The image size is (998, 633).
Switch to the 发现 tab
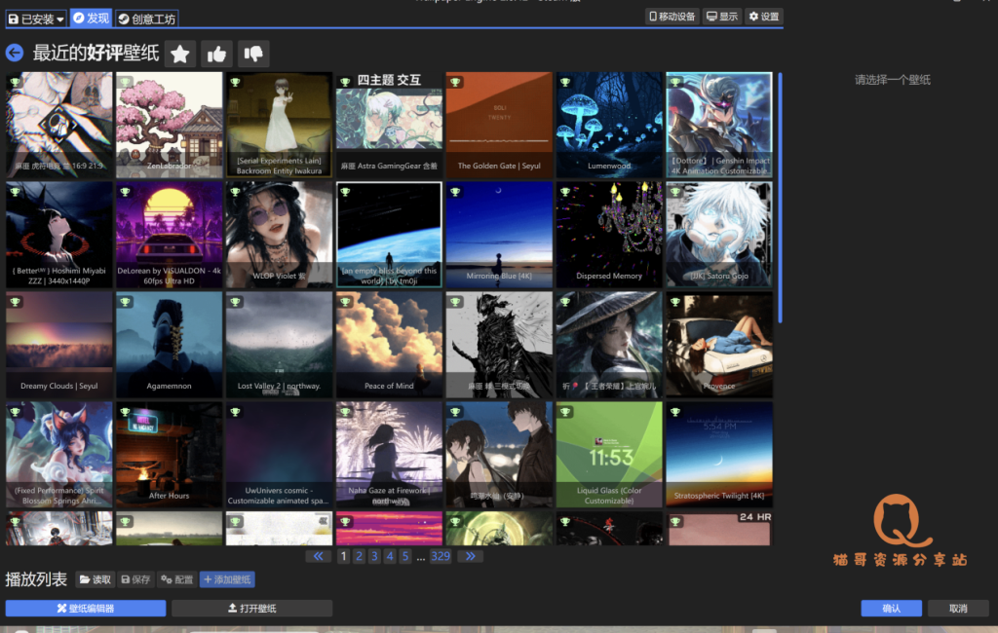click(x=91, y=19)
